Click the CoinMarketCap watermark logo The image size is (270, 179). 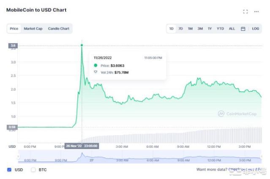[x=238, y=114]
